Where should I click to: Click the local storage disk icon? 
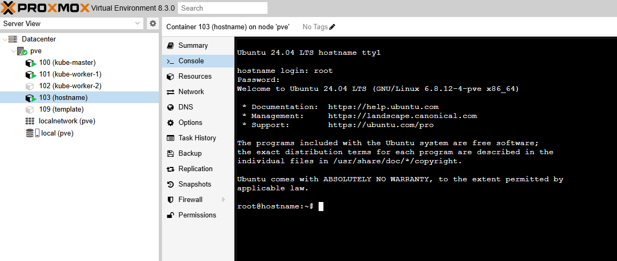33,133
